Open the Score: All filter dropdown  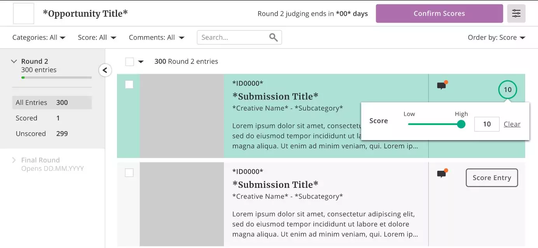97,38
